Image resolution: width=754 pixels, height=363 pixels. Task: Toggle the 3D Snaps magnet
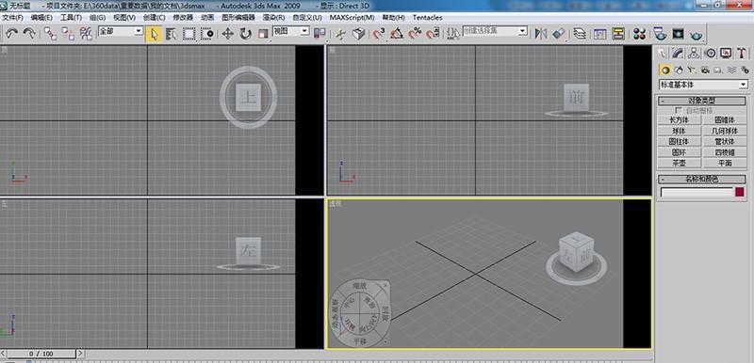379,34
